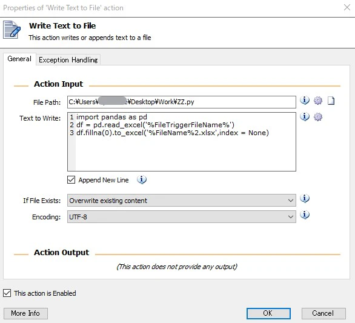Switch to the Exception Handling tab
355x323 pixels.
[68, 60]
